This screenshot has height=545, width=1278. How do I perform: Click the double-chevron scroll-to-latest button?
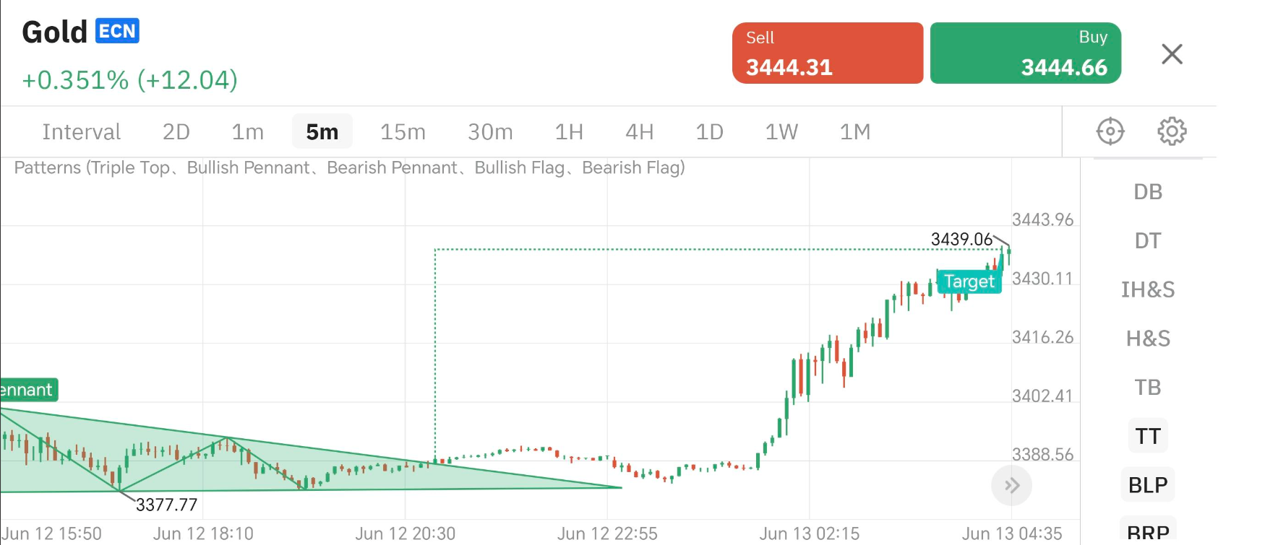1011,485
